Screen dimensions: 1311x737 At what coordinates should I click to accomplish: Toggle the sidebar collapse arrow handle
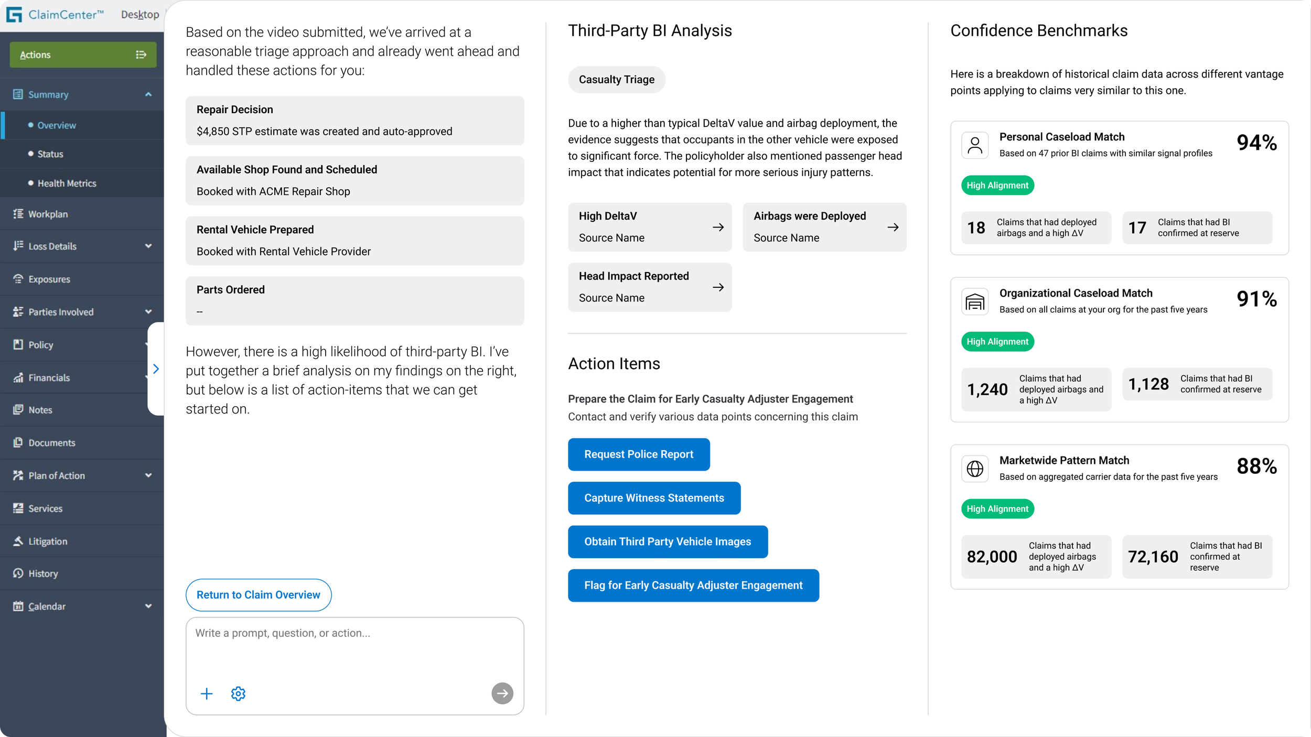click(x=156, y=369)
